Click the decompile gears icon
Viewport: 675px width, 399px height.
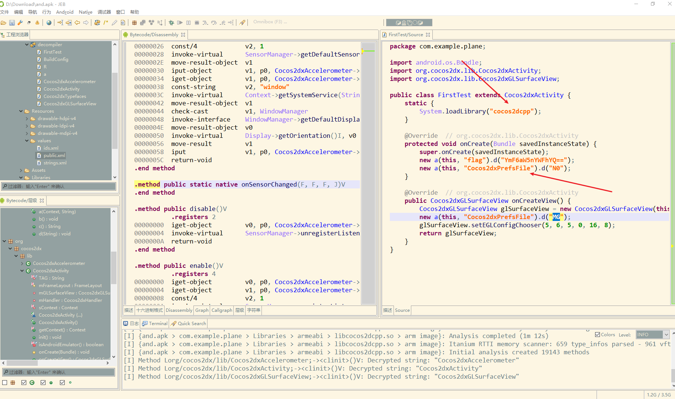pos(97,23)
